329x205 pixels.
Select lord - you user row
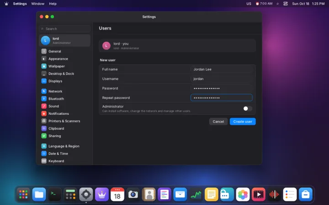pyautogui.click(x=177, y=46)
